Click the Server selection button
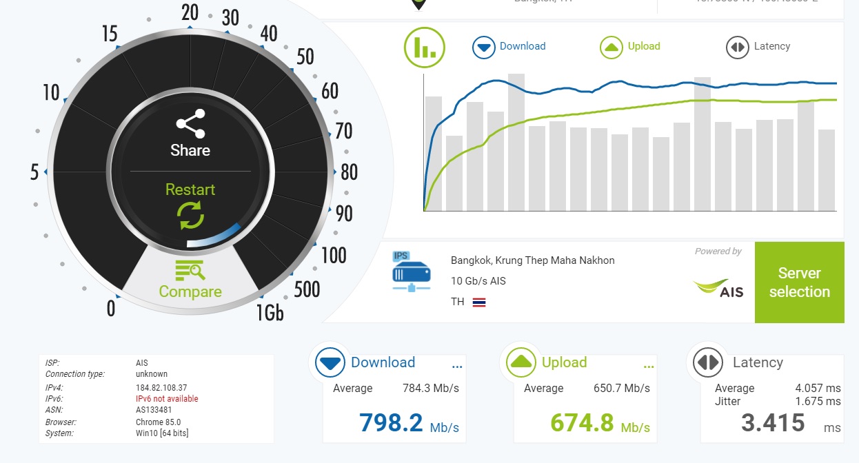The width and height of the screenshot is (859, 463). pos(800,282)
